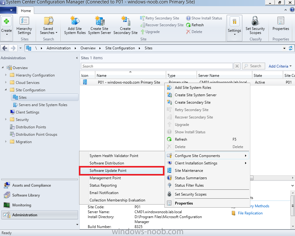Choose Status Filter Rules in context menu

(x=207, y=185)
